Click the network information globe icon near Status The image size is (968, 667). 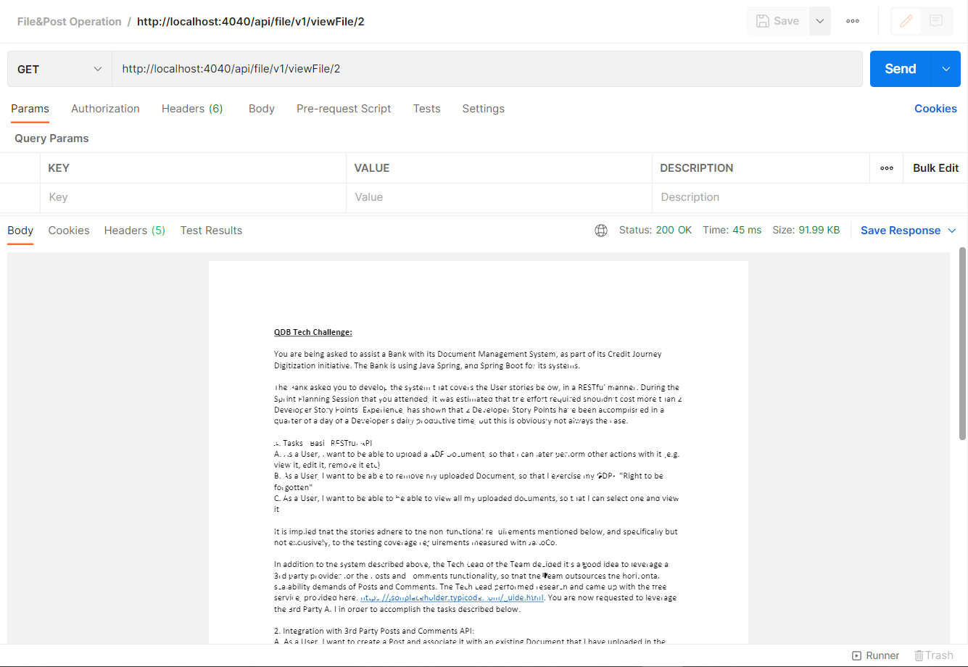click(x=601, y=230)
